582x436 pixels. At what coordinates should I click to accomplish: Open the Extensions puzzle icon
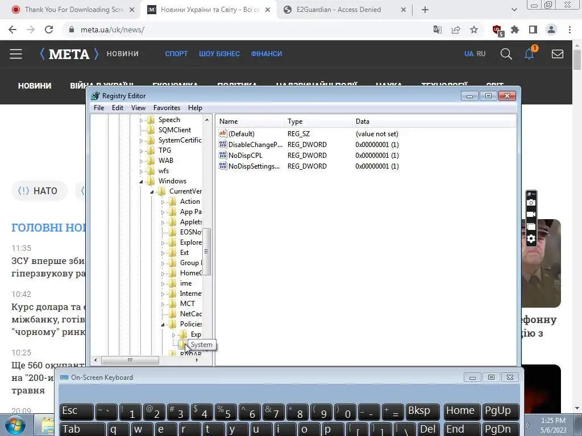(x=515, y=30)
